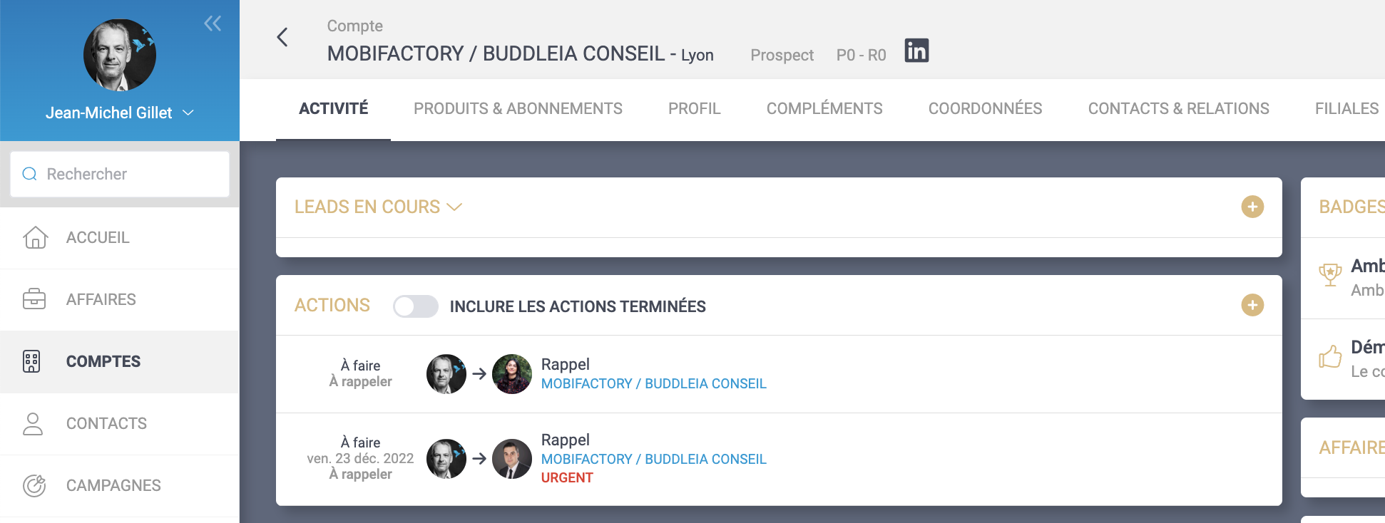Click the Rechercher search field
1385x523 pixels.
coord(120,174)
